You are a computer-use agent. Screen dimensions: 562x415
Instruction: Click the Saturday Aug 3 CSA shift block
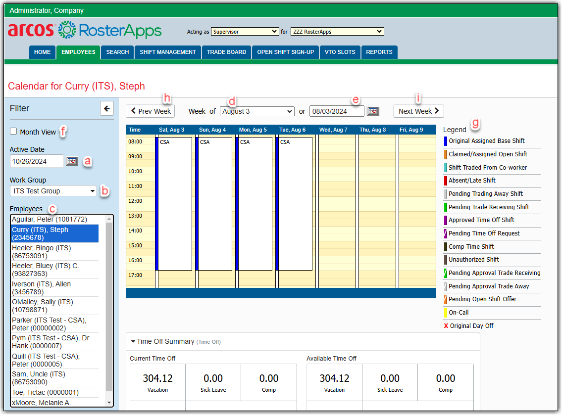[175, 203]
